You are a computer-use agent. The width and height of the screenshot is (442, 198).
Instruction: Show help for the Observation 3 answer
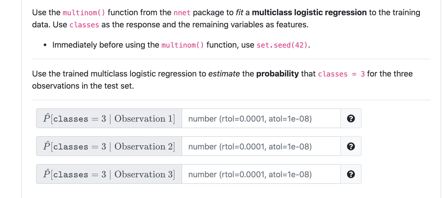tap(351, 174)
